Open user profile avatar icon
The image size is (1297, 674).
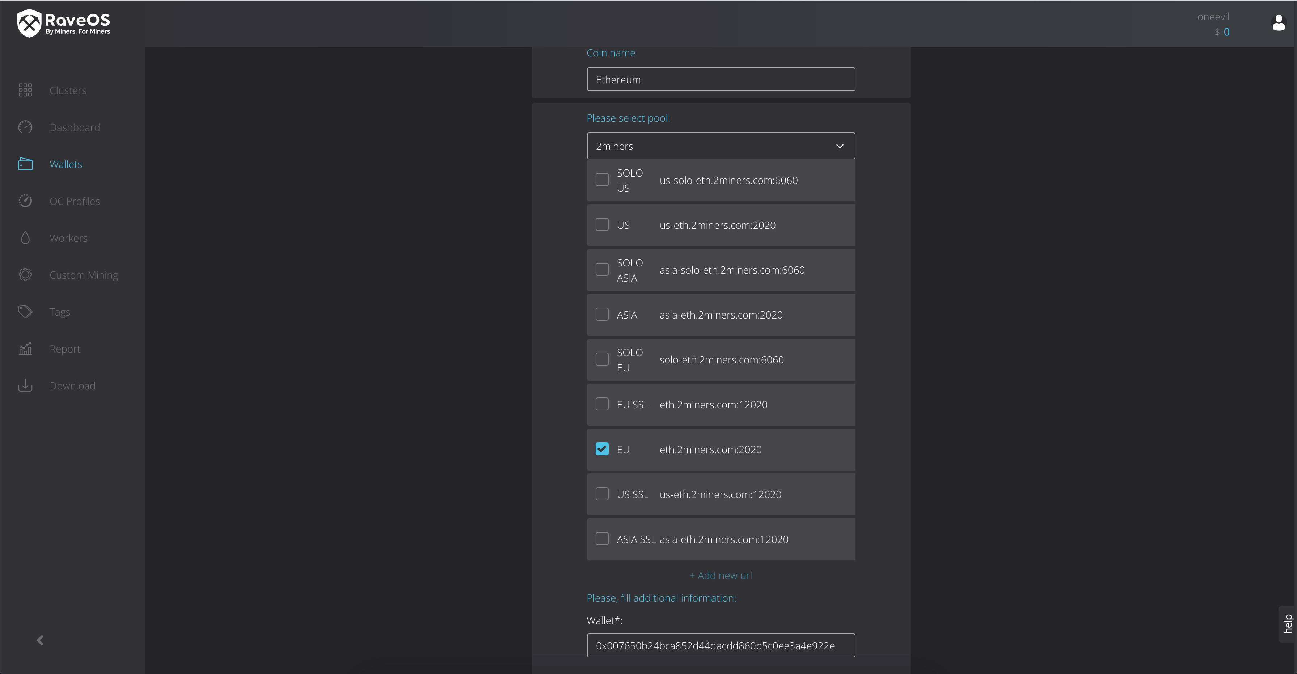pos(1279,23)
